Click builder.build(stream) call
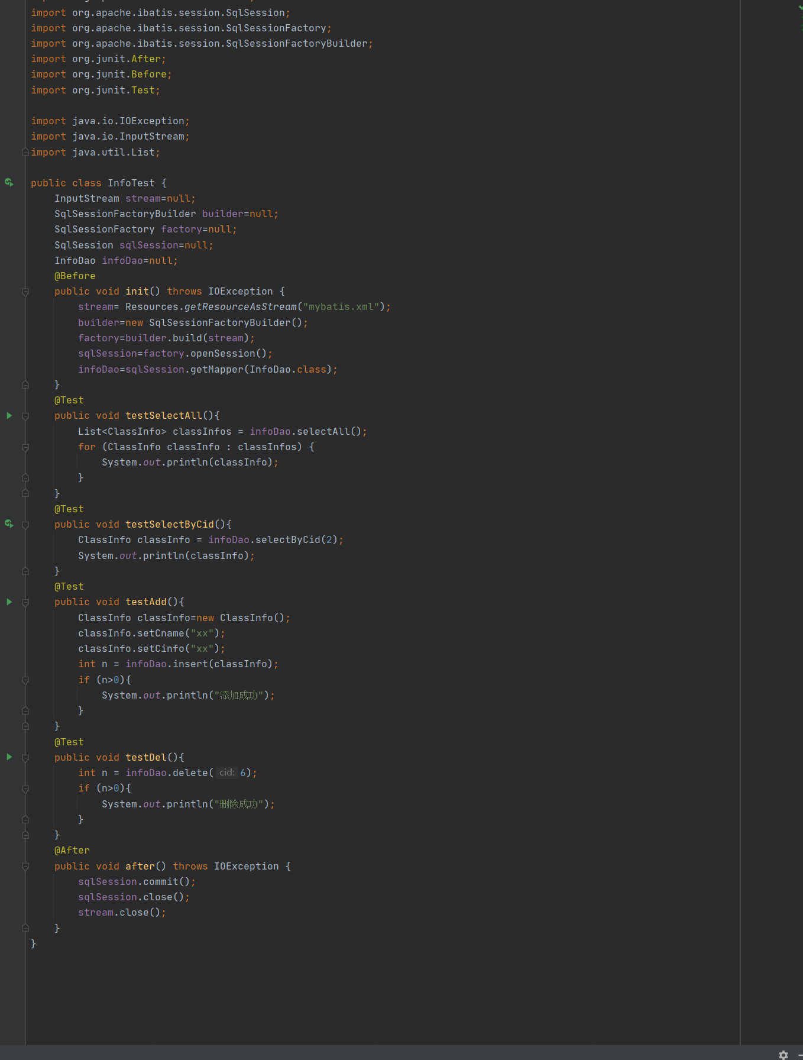 187,338
